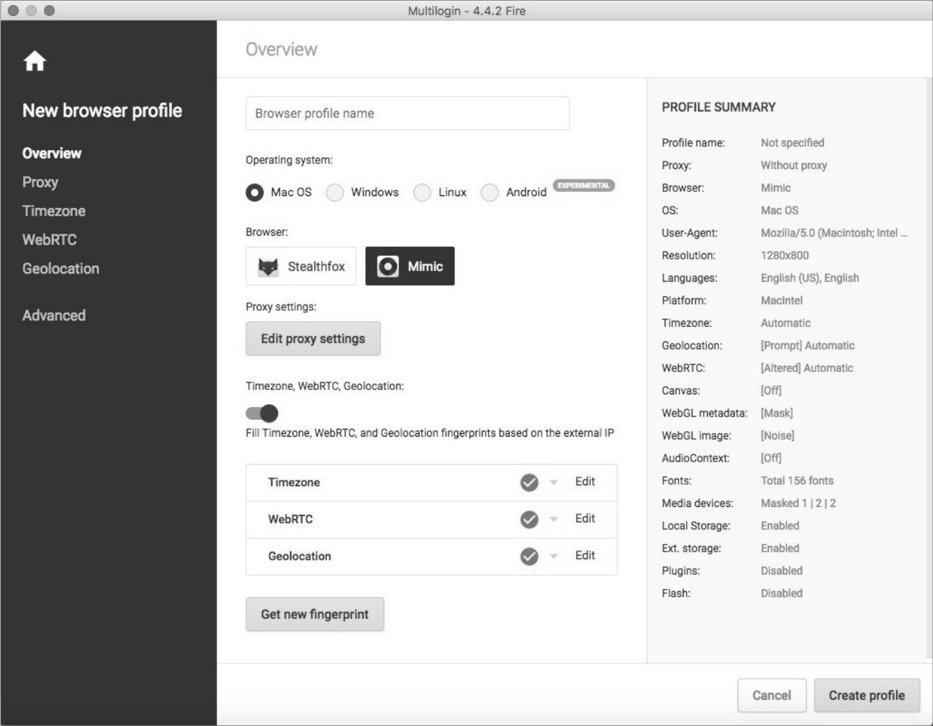Viewport: 933px width, 726px height.
Task: Select Windows as the operating system
Action: click(x=335, y=193)
